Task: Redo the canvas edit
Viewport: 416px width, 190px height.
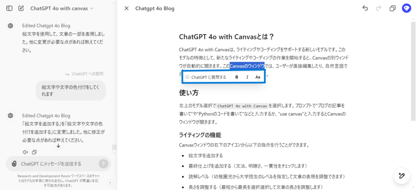Action: (x=379, y=8)
